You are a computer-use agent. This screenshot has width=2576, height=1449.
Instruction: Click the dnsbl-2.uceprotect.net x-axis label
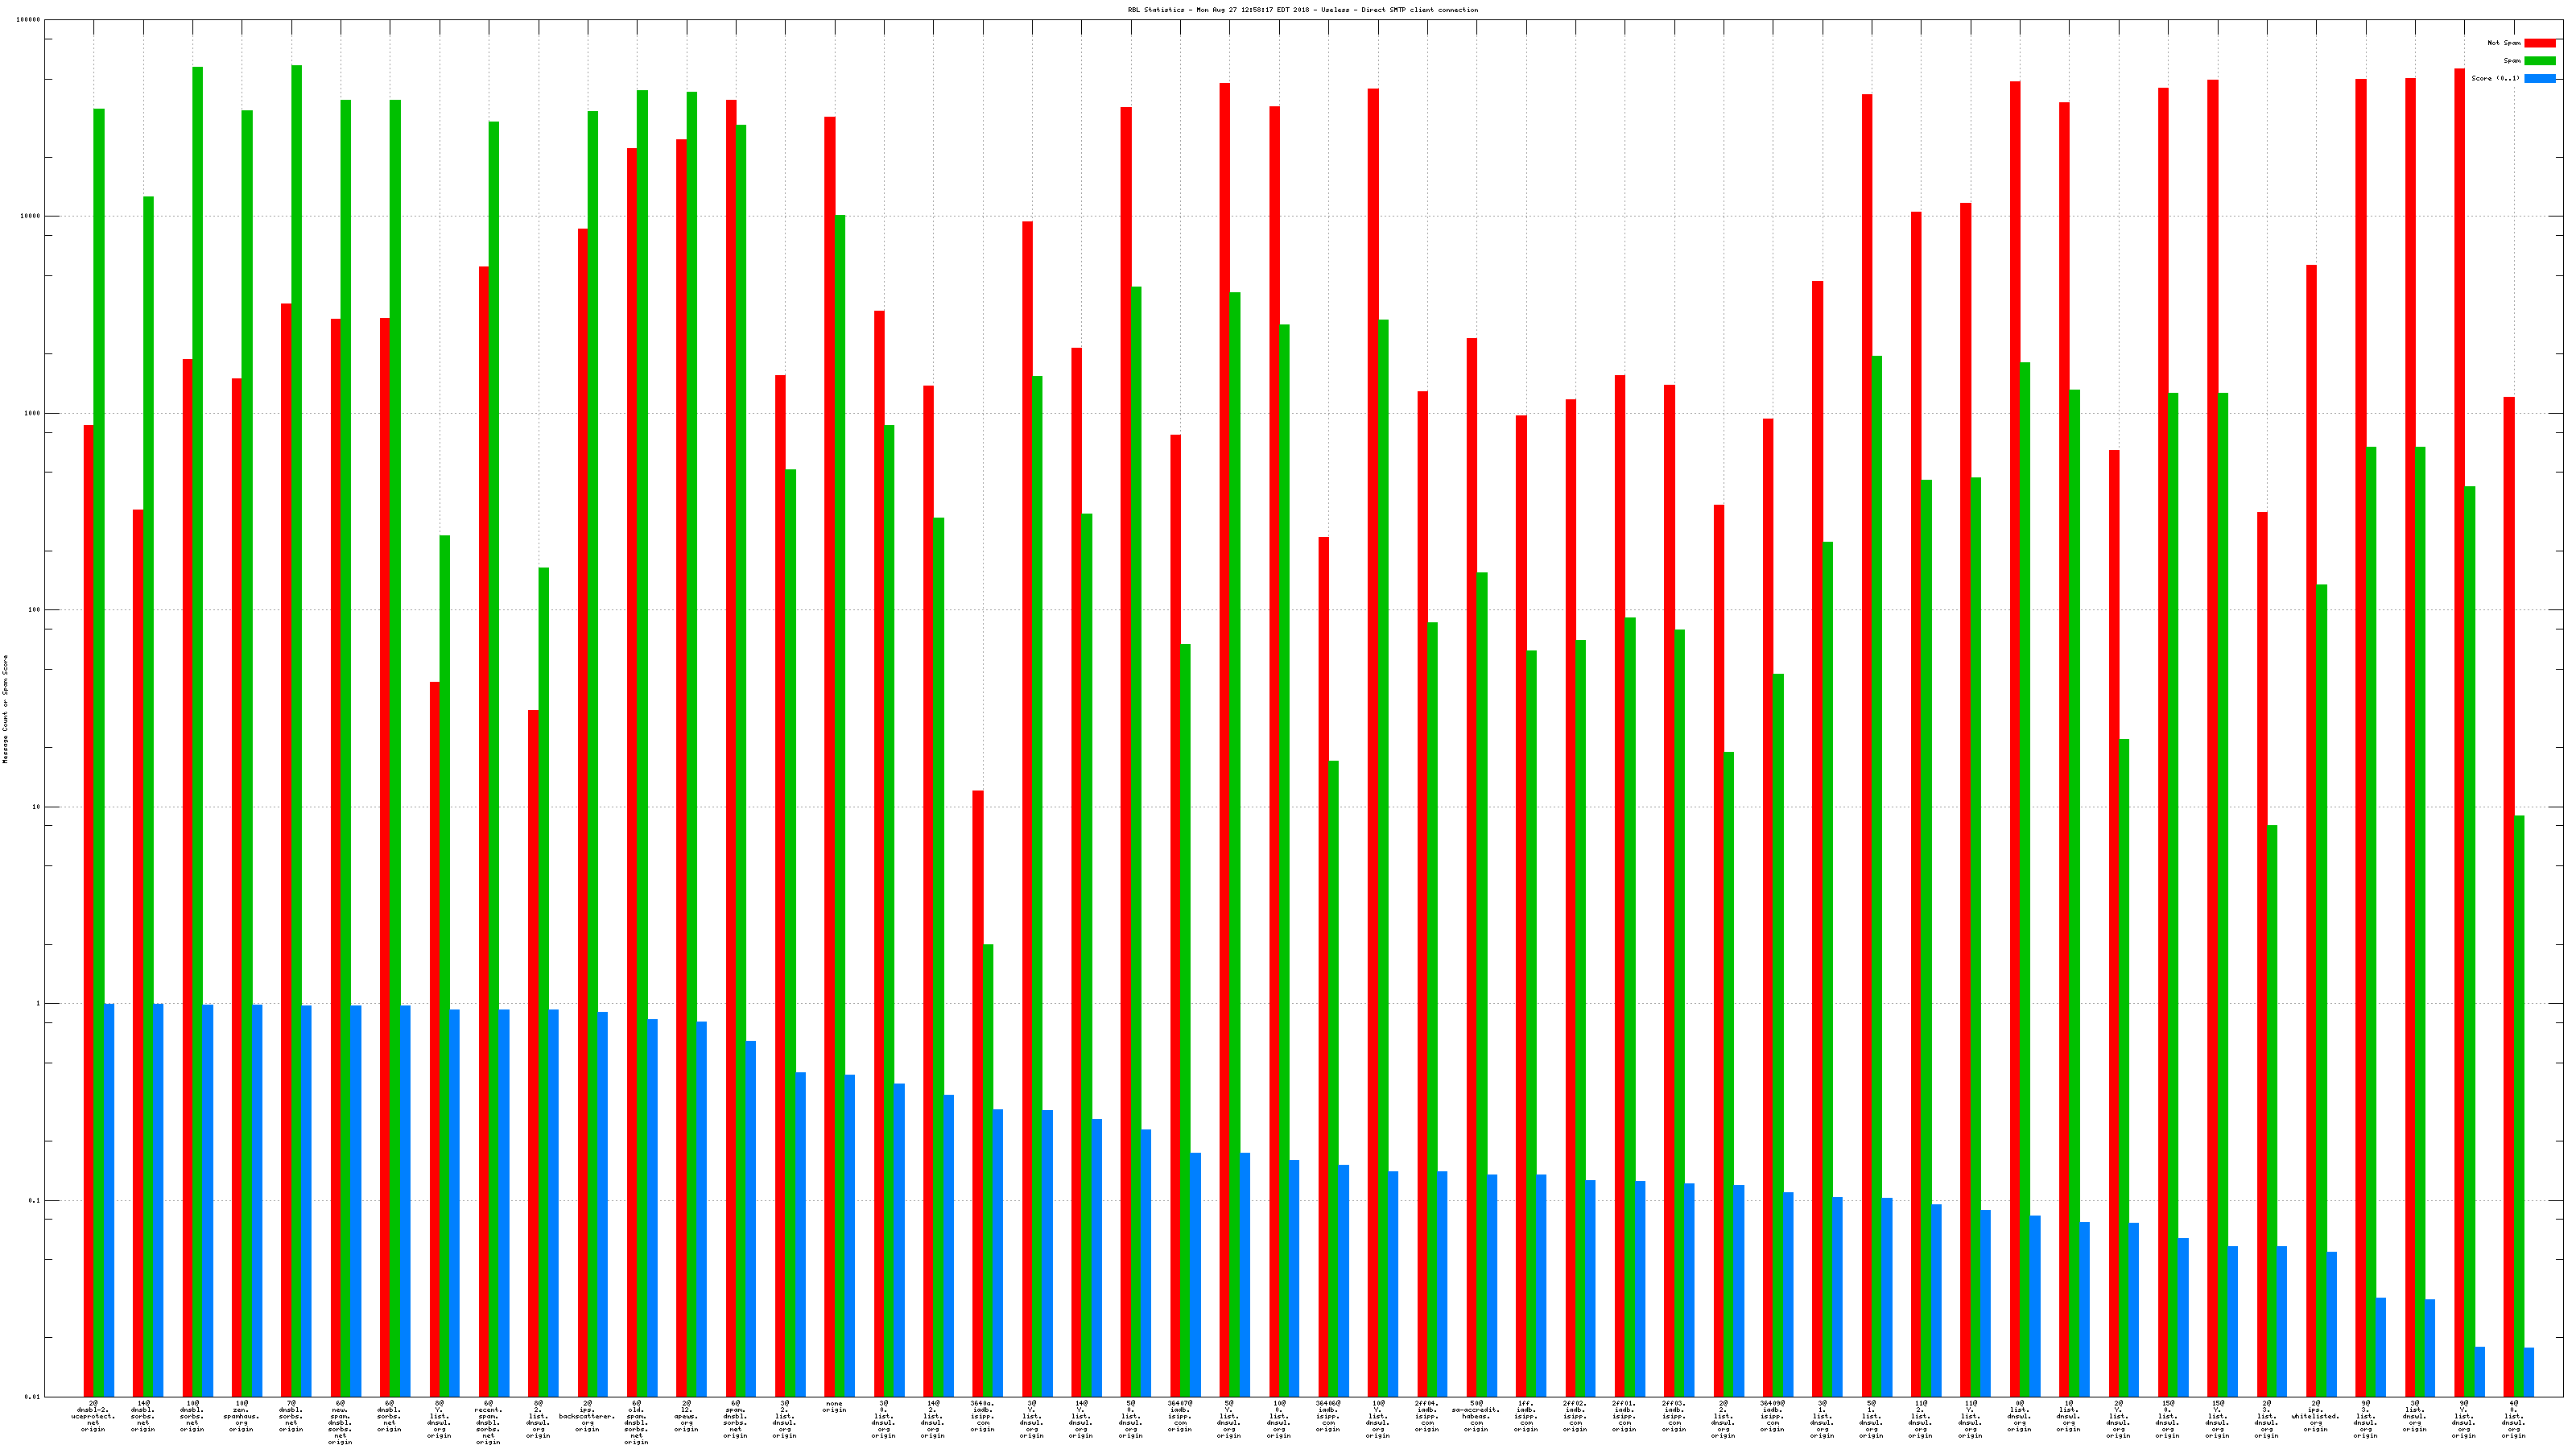[93, 1416]
